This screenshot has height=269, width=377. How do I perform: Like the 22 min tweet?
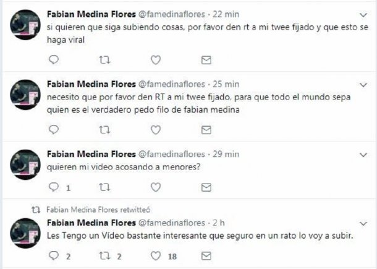pyautogui.click(x=156, y=60)
